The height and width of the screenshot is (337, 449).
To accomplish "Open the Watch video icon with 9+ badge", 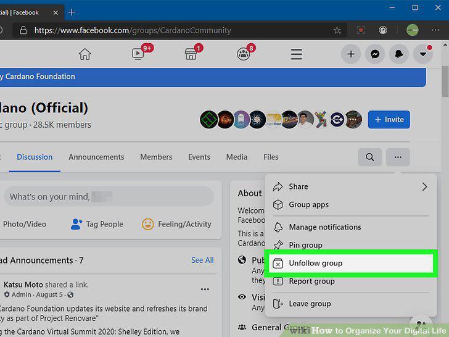I will [x=138, y=54].
